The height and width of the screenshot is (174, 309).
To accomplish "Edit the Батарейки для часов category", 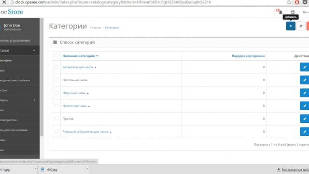I will tap(305, 67).
